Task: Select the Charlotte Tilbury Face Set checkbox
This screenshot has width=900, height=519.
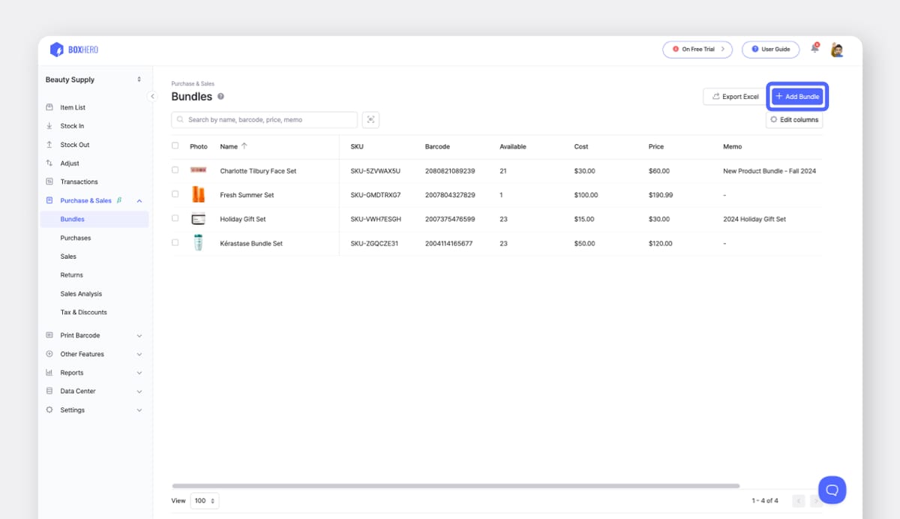Action: point(175,170)
